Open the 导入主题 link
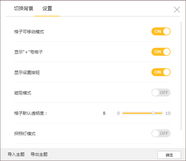 coord(16,154)
